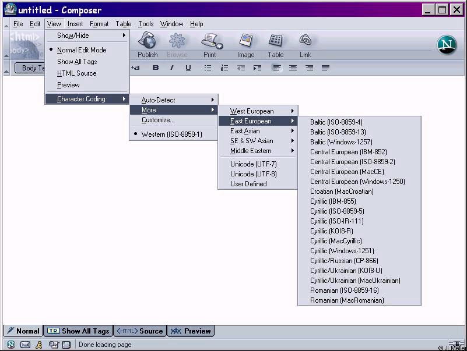Switch to the Preview tab

point(191,331)
